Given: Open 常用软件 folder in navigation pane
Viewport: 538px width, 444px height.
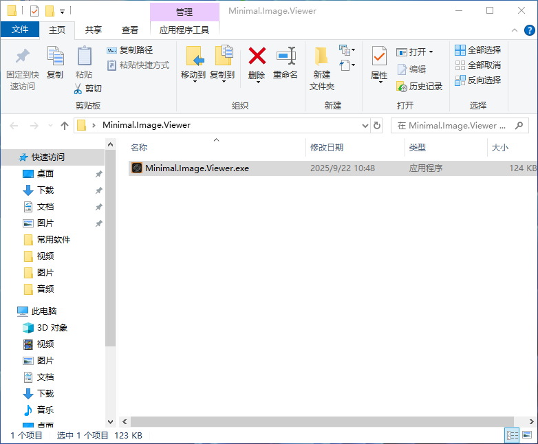Looking at the screenshot, I should click(x=53, y=240).
